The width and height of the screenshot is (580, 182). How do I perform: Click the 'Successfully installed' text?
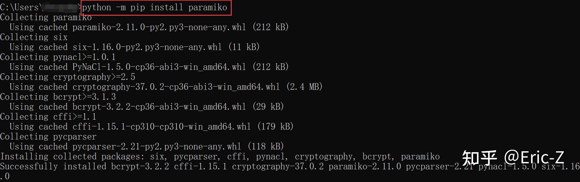(x=53, y=167)
